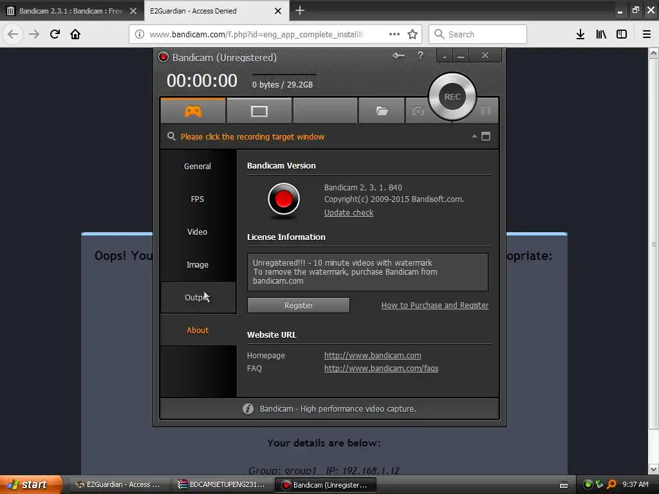Click the site information icon in address bar
This screenshot has width=659, height=494.
pyautogui.click(x=140, y=34)
